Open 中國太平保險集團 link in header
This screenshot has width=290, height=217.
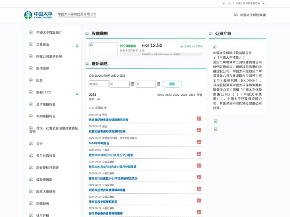point(253,15)
